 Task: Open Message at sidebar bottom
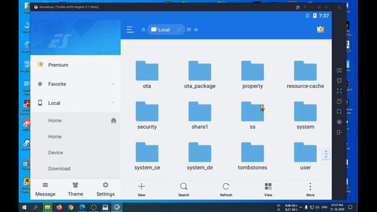(x=45, y=190)
